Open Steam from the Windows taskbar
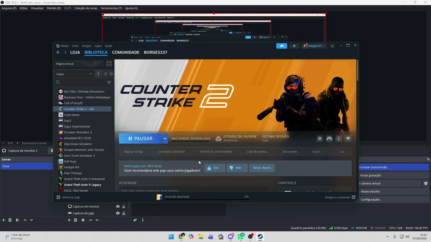431x242 pixels. pyautogui.click(x=260, y=237)
